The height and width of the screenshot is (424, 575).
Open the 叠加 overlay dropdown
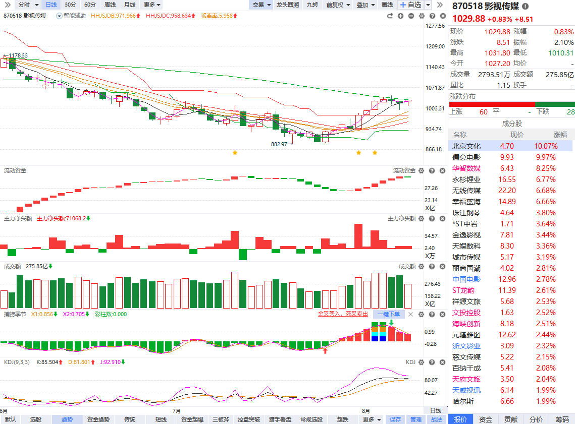point(365,5)
